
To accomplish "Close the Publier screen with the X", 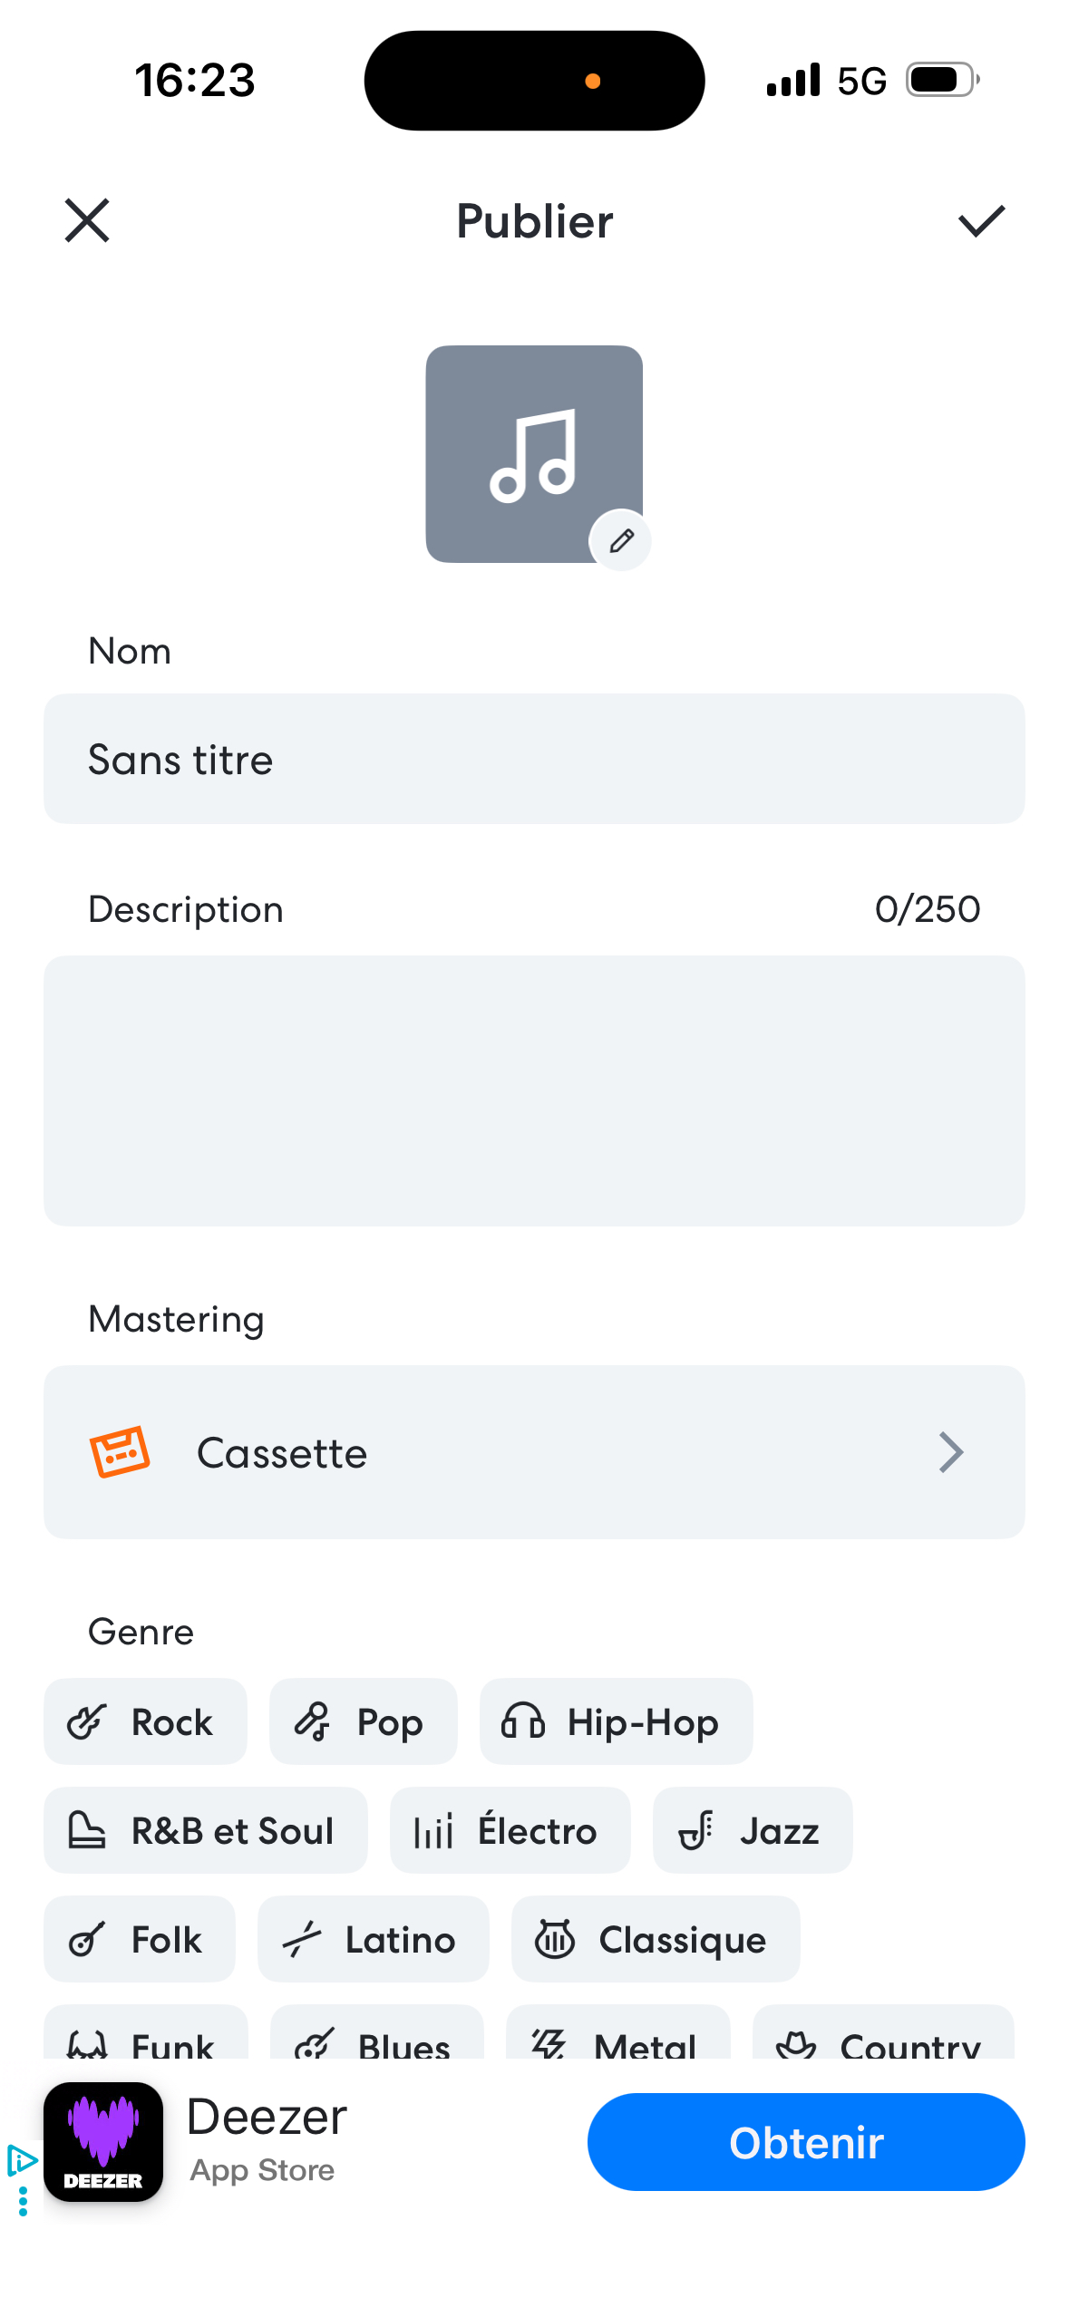I will point(87,220).
